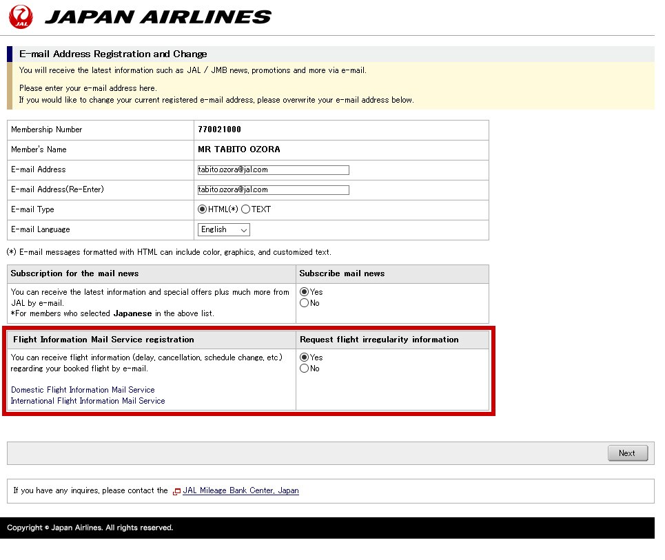
Task: Select the HTML e-mail type radio button
Action: (x=202, y=209)
